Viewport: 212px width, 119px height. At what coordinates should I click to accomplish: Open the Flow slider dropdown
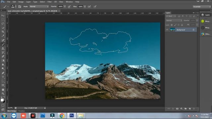(85, 7)
